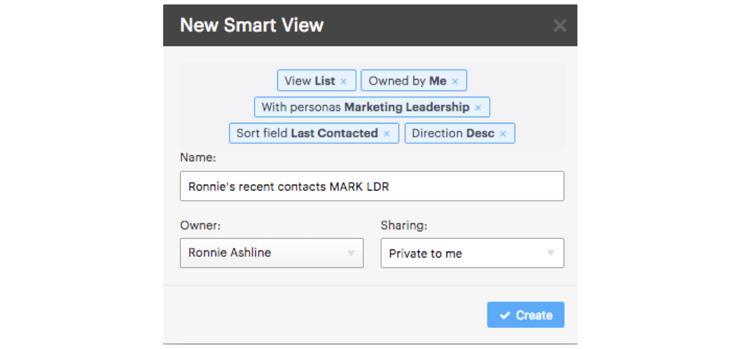737x349 pixels.
Task: Remove the "Sort field Last Contacted" filter
Action: [386, 133]
